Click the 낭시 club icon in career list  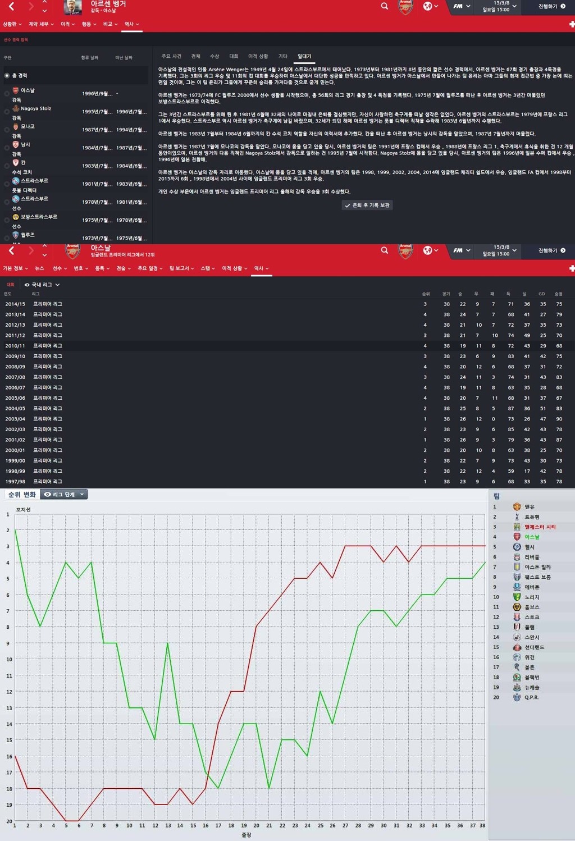coord(16,144)
